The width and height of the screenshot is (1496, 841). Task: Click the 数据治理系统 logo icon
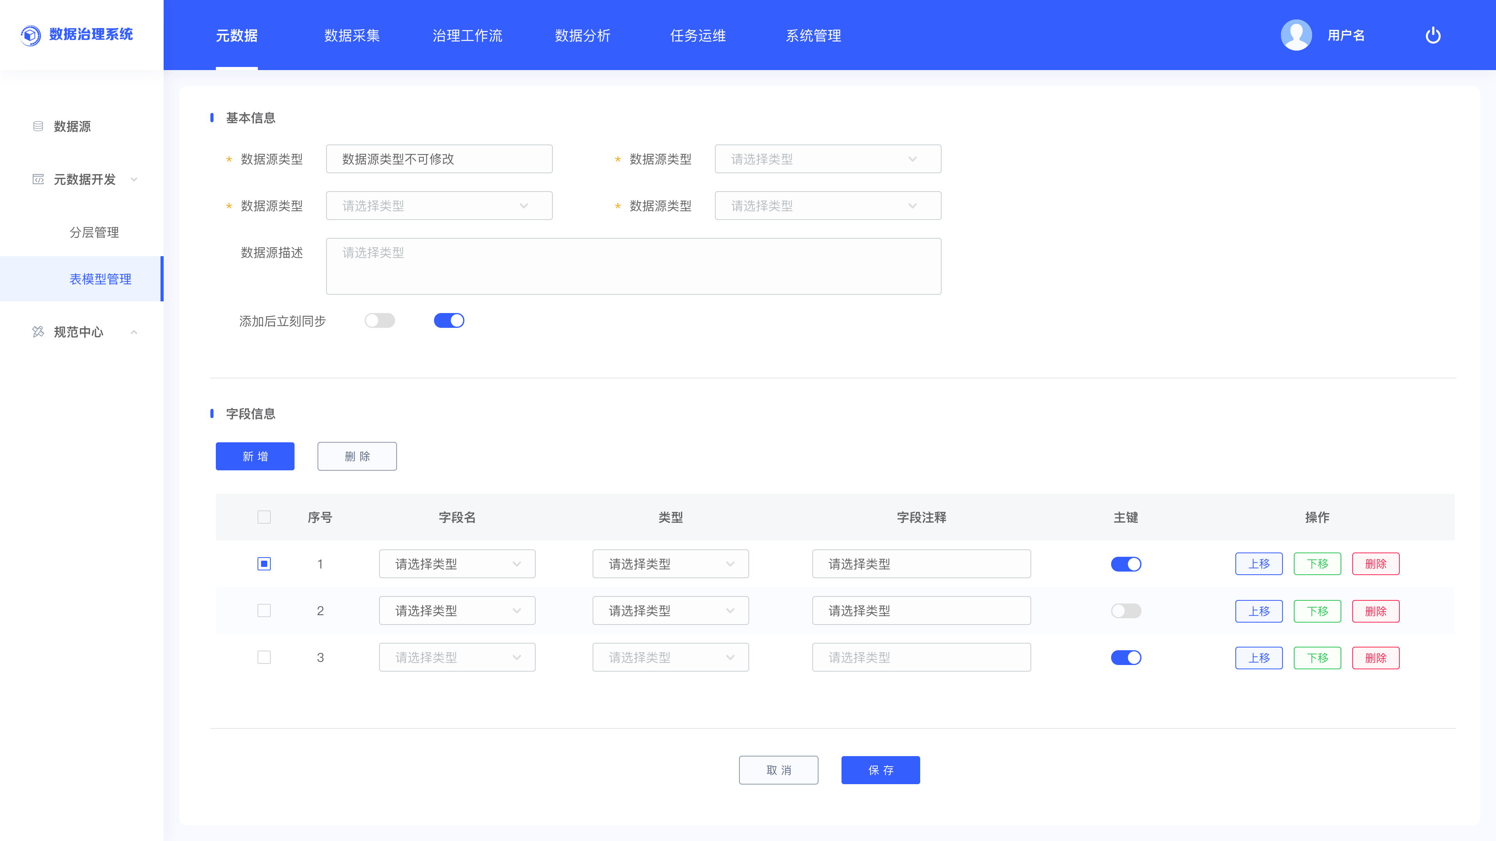click(x=30, y=35)
